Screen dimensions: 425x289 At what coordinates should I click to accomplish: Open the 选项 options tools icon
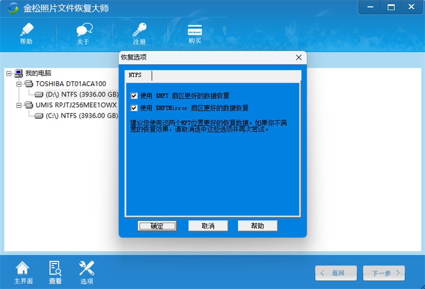point(87,273)
